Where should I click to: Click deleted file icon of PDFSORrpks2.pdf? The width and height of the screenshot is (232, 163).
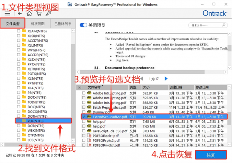click(89, 140)
